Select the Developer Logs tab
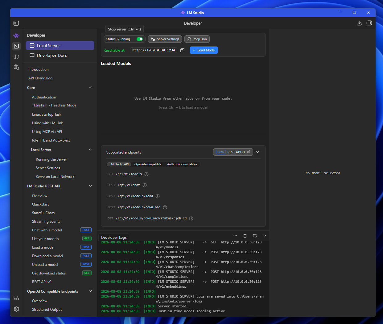Screen dimensions: 383x324 point(114,238)
